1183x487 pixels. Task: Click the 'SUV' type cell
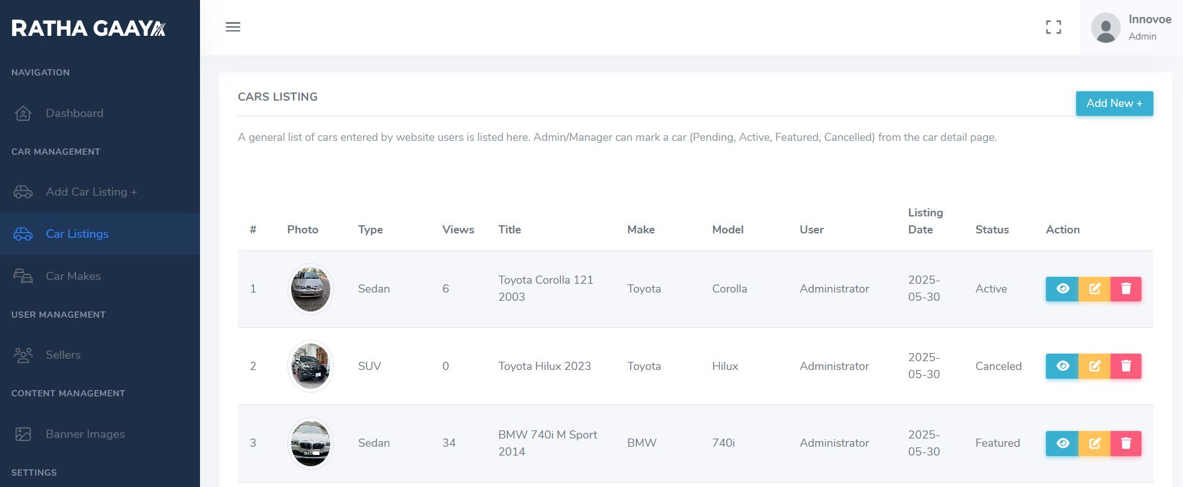coord(370,366)
